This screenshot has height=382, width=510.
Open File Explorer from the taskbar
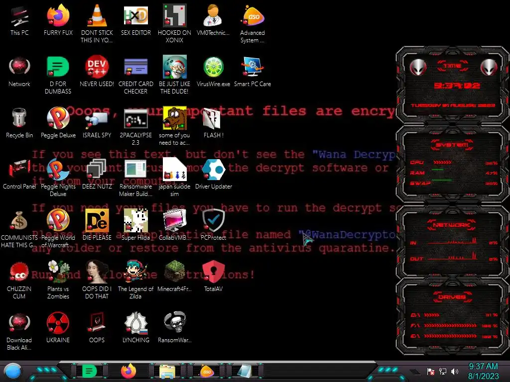click(x=167, y=372)
